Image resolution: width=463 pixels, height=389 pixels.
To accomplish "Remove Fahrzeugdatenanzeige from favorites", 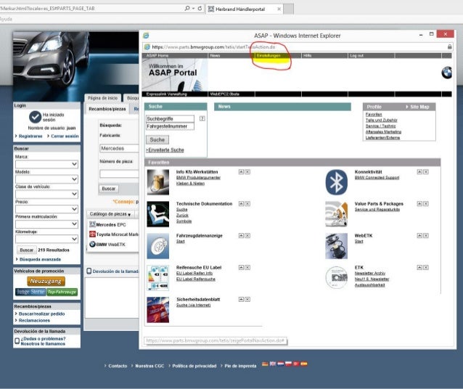I will click(x=247, y=236).
